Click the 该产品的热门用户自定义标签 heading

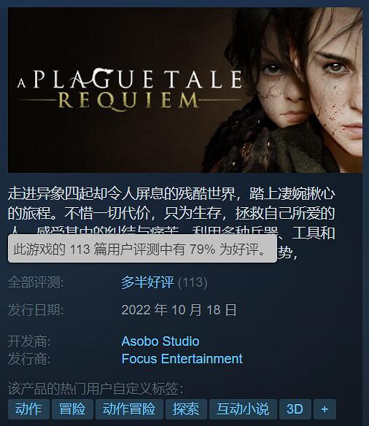[96, 388]
